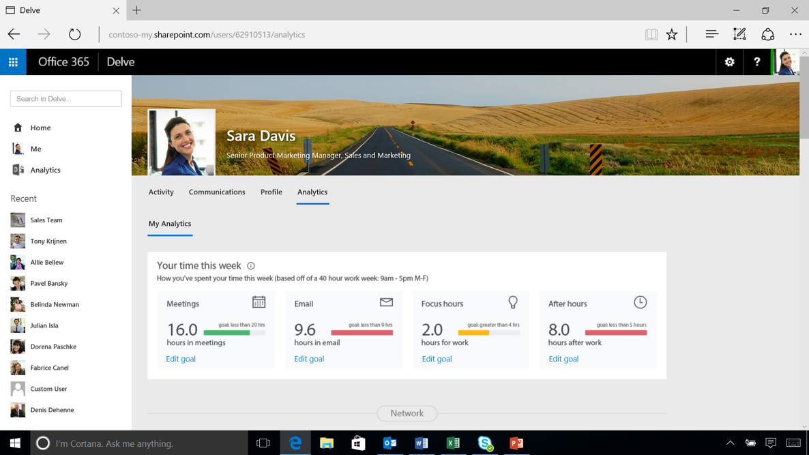
Task: Click the info icon next to Your time this week
Action: click(251, 265)
